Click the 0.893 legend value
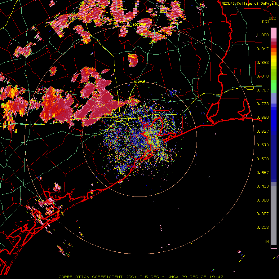 coord(263,62)
